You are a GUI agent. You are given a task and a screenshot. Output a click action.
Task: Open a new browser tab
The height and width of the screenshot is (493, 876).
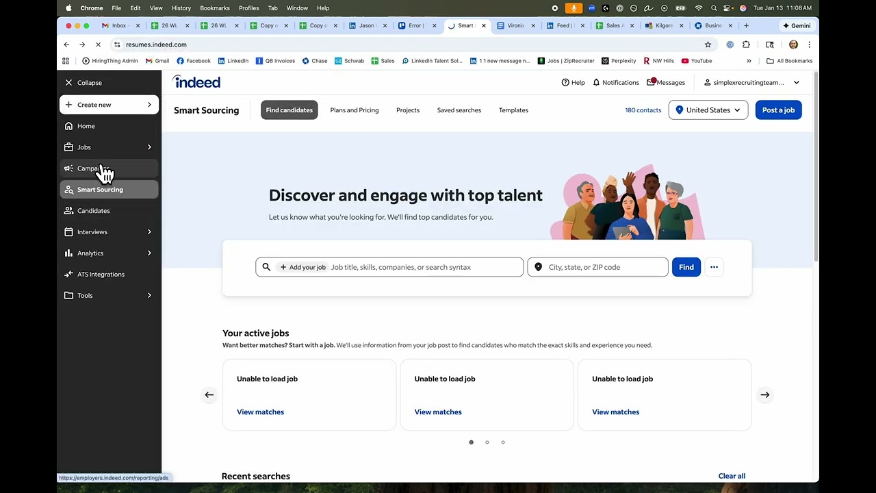click(x=746, y=26)
